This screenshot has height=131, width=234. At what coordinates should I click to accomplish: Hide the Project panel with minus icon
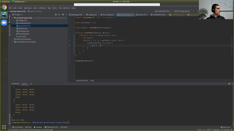[66, 15]
